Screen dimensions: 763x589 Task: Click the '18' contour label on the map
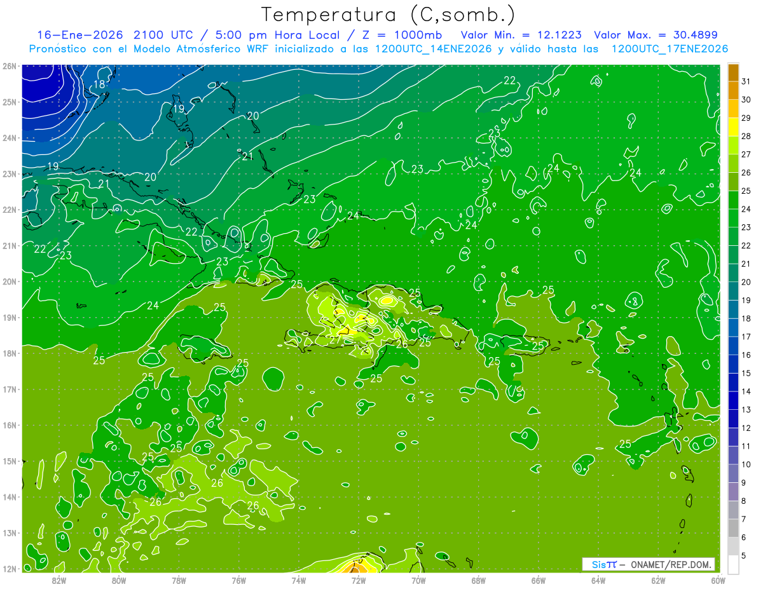99,85
